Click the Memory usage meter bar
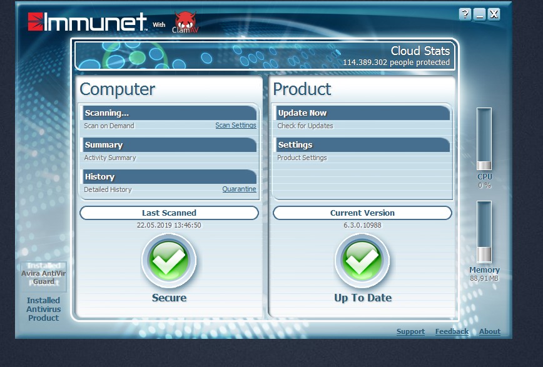Viewport: 543px width, 367px height. point(484,232)
